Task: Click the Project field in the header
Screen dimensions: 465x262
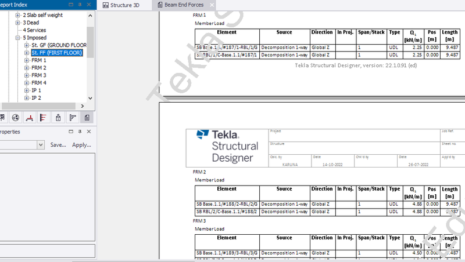Action: point(355,136)
